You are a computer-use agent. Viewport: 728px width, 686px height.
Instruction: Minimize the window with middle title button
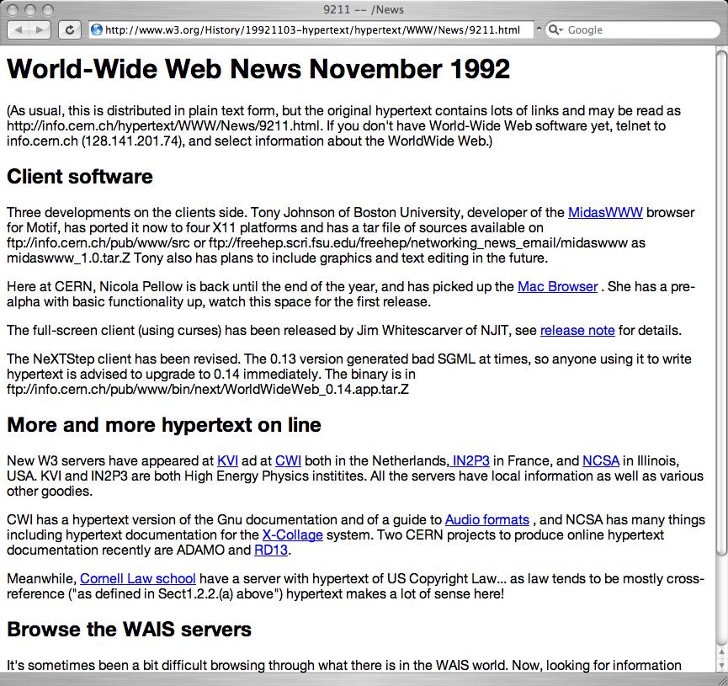30,10
